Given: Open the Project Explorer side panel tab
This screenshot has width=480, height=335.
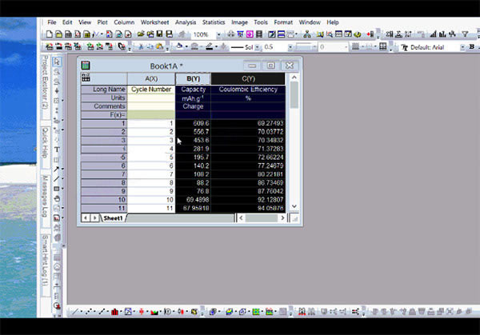Looking at the screenshot, I should click(45, 82).
